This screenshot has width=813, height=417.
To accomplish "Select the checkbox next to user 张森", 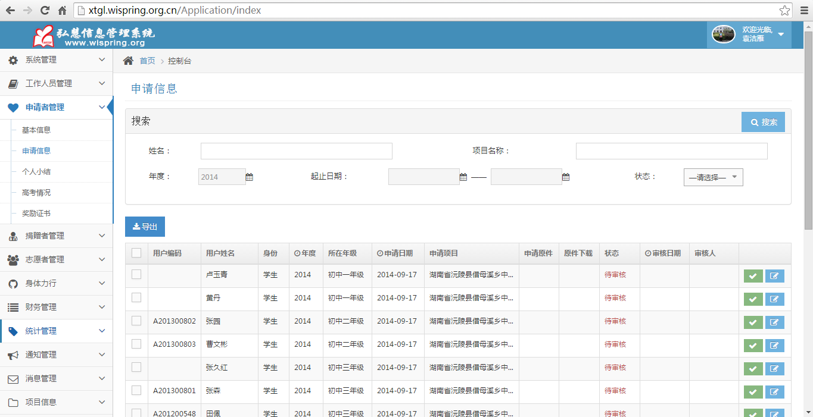I will pos(136,390).
